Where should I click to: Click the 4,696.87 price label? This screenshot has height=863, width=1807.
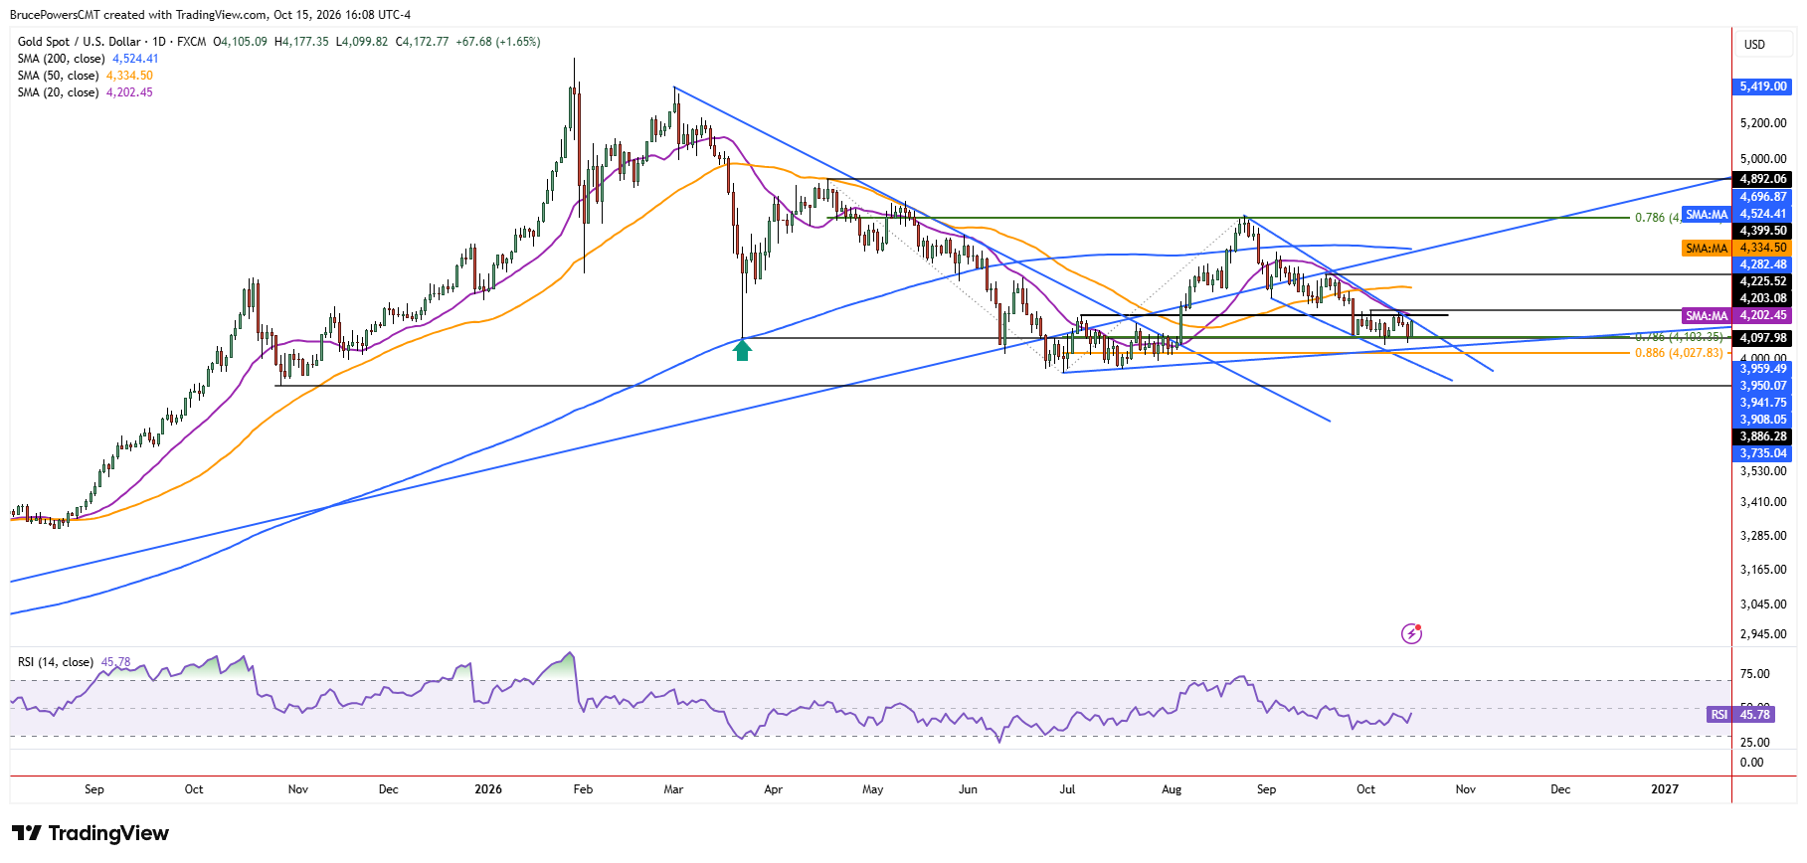[1763, 197]
